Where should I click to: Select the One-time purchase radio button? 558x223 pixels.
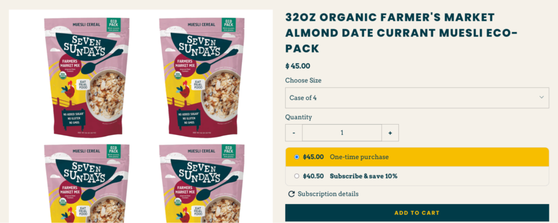point(296,157)
